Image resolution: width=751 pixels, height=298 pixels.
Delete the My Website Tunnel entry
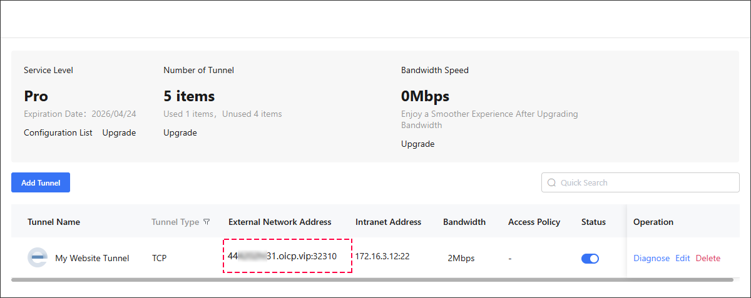[x=708, y=258]
